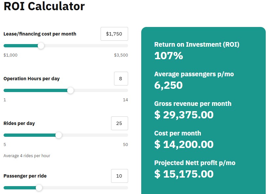270x194 pixels.
Task: Focus the Passenger per ride field showing 10
Action: pyautogui.click(x=119, y=176)
